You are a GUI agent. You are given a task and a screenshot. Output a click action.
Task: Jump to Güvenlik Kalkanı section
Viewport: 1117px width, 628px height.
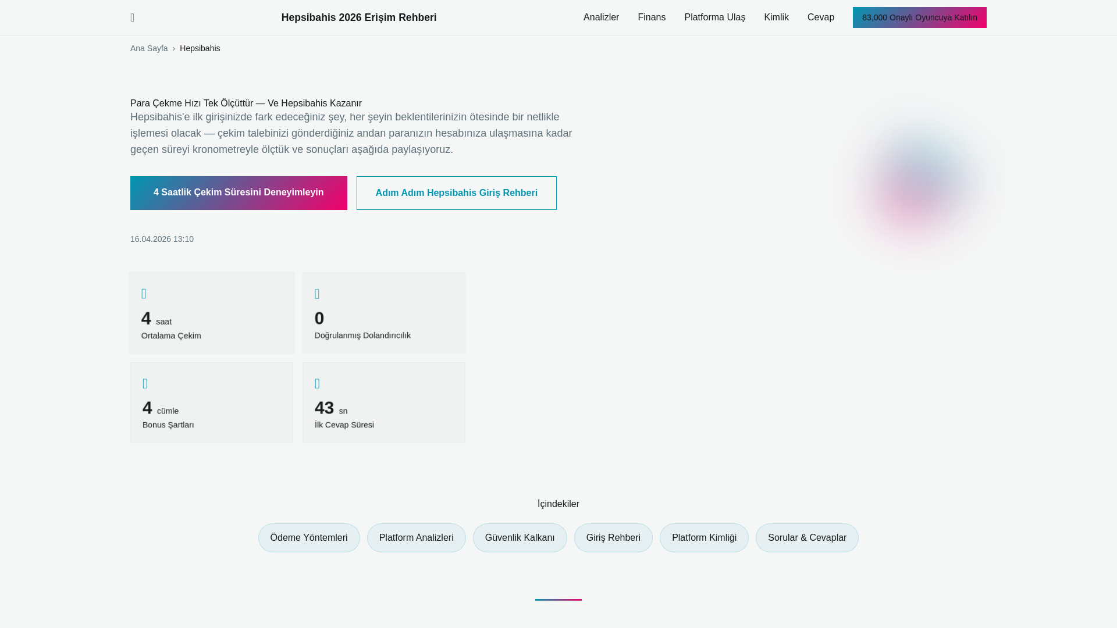pyautogui.click(x=520, y=538)
